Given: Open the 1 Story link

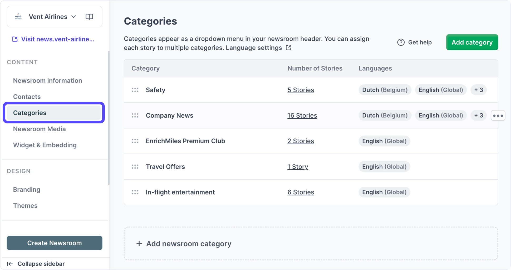Looking at the screenshot, I should [298, 167].
